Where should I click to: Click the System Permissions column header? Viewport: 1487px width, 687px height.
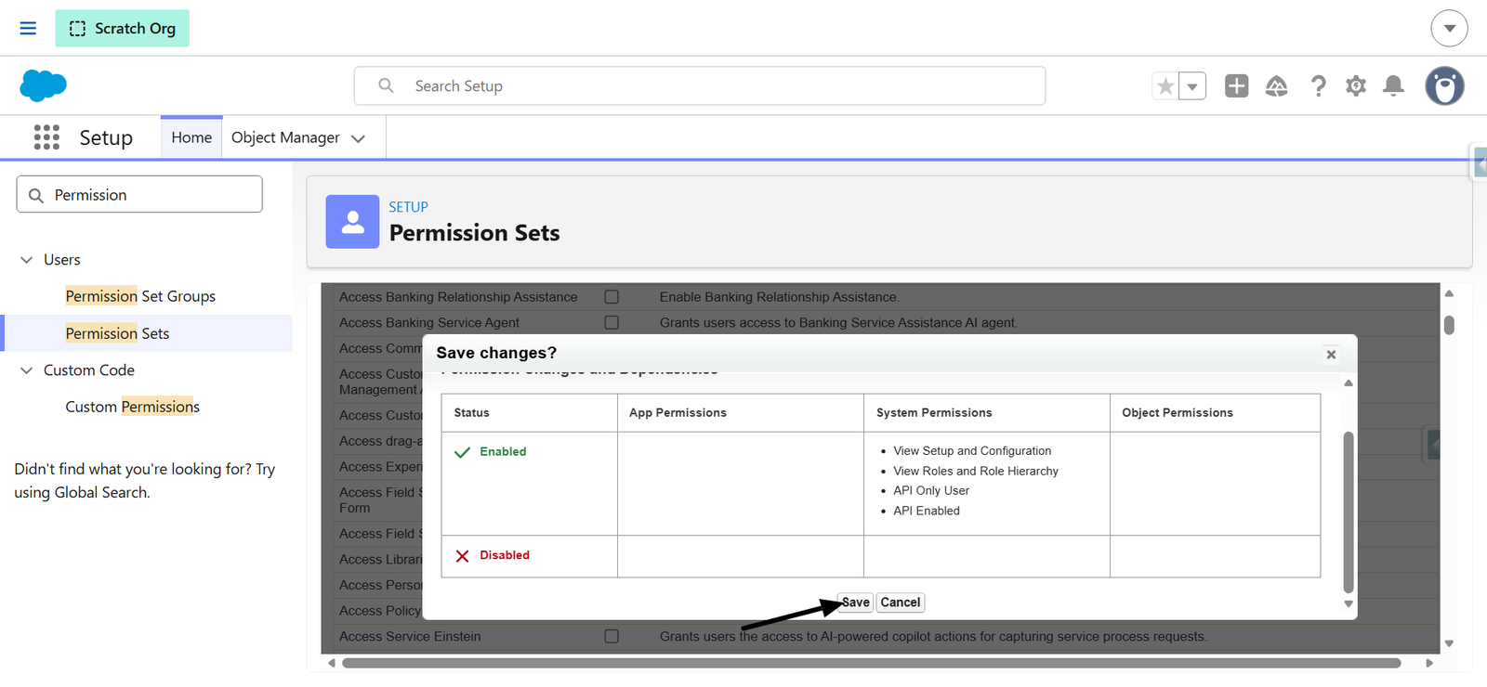point(934,413)
